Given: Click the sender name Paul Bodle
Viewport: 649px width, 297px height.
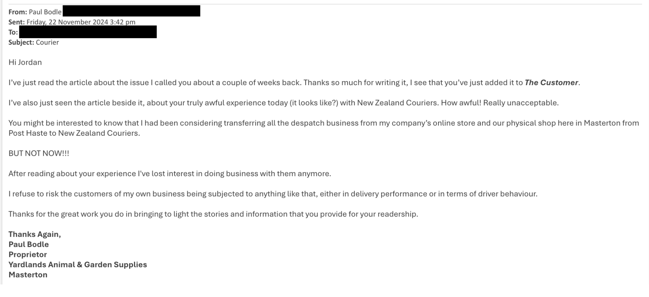Looking at the screenshot, I should point(45,12).
